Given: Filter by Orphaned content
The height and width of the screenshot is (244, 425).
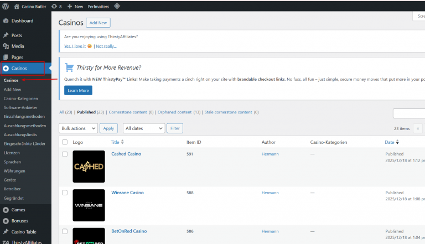Looking at the screenshot, I should (174, 112).
